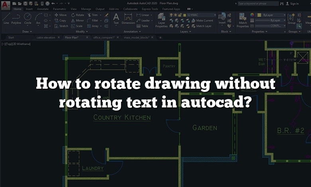311x187 pixels.
Task: Open the Insert block tool
Action: click(222, 19)
